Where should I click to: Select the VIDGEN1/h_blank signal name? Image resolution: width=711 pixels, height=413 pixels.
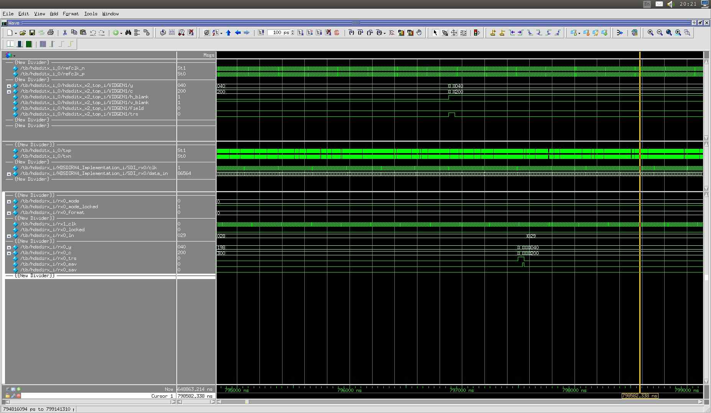tap(84, 97)
